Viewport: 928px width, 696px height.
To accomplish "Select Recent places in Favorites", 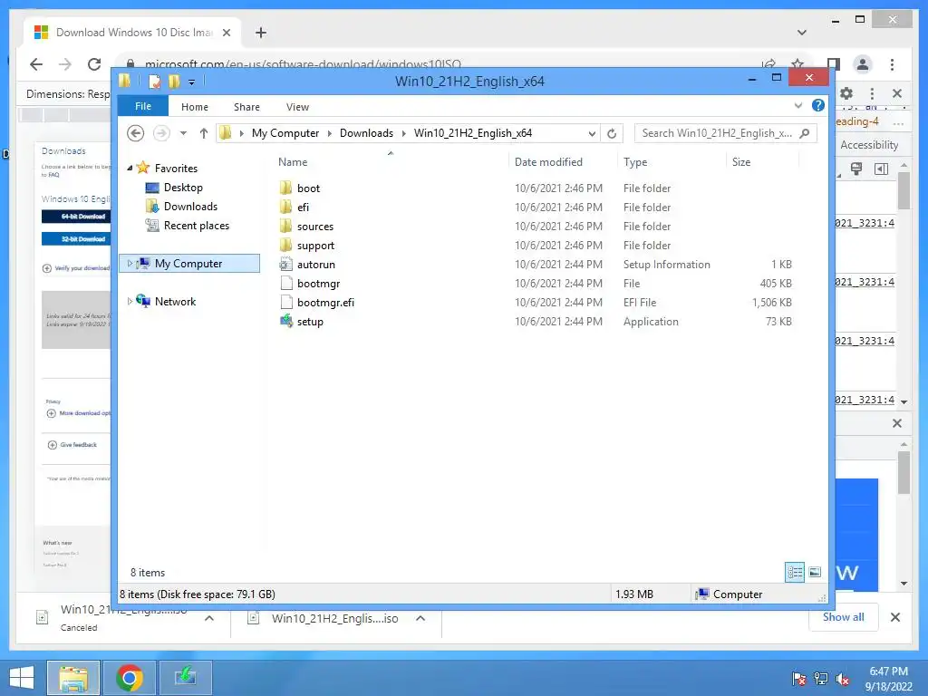I will [187, 226].
